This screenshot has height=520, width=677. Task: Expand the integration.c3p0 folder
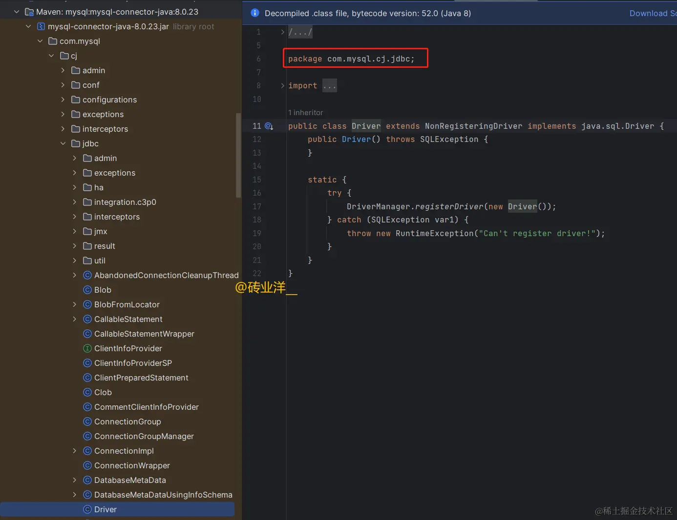[74, 202]
